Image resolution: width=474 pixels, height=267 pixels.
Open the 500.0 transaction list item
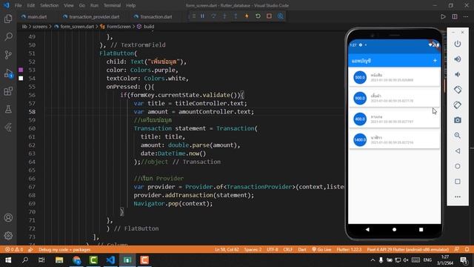pos(394,77)
